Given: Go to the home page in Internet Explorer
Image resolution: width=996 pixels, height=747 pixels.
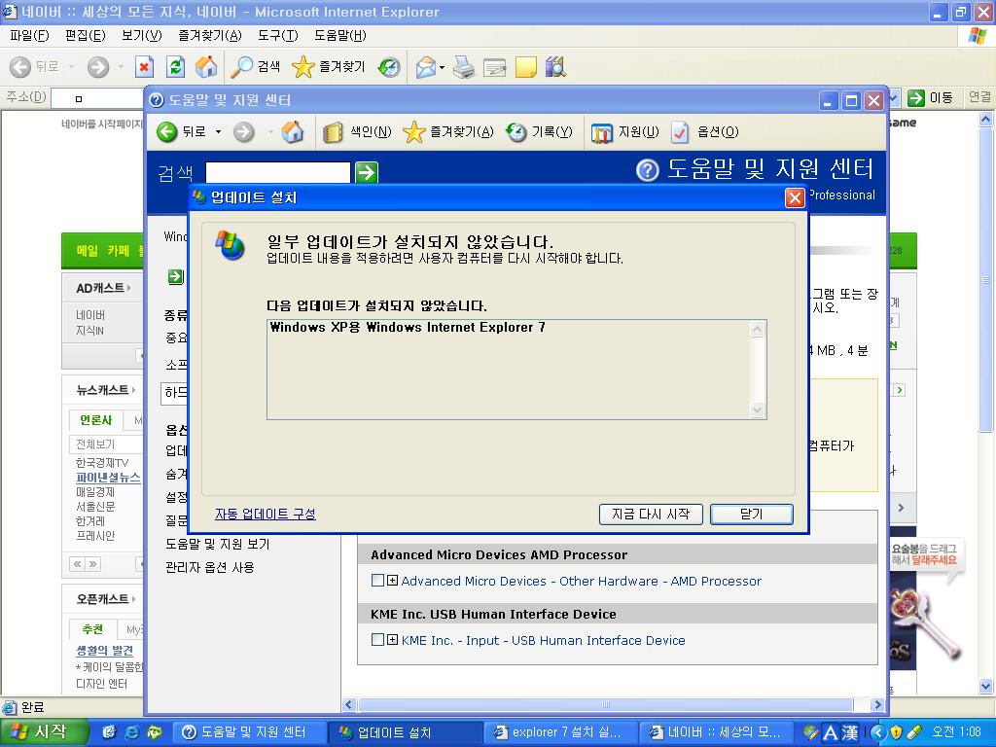Looking at the screenshot, I should click(206, 67).
